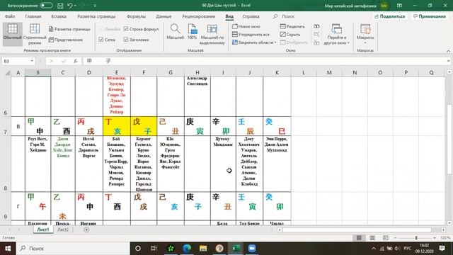Click the Макросы icon
This screenshot has height=255, width=453.
tap(365, 29)
